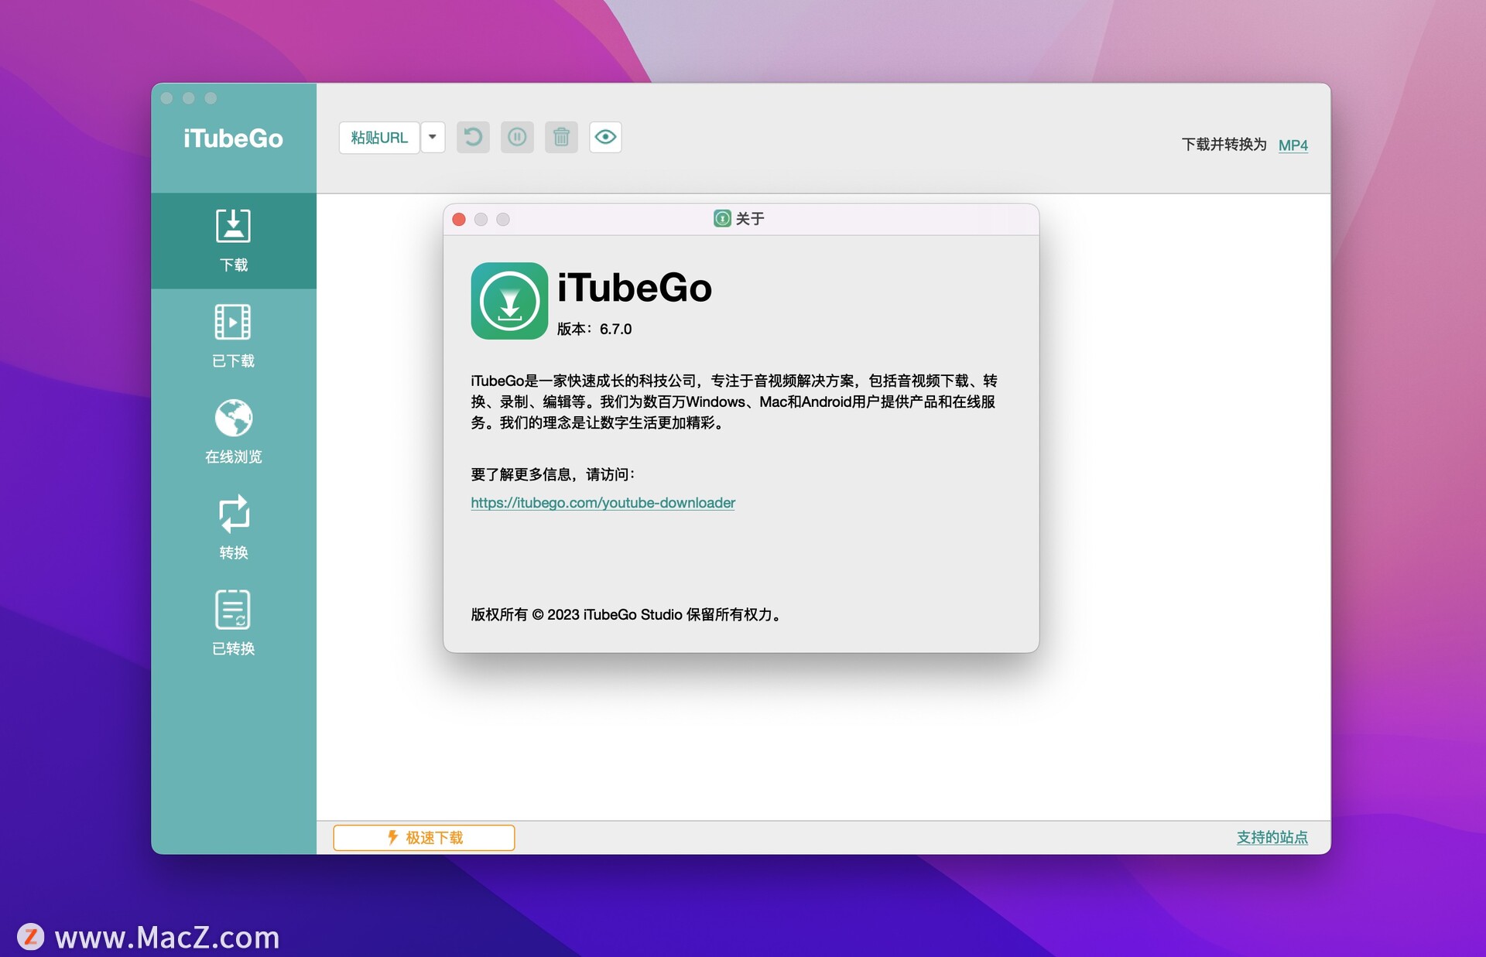
Task: Click the iTubeGo app icon in About dialog
Action: [509, 301]
